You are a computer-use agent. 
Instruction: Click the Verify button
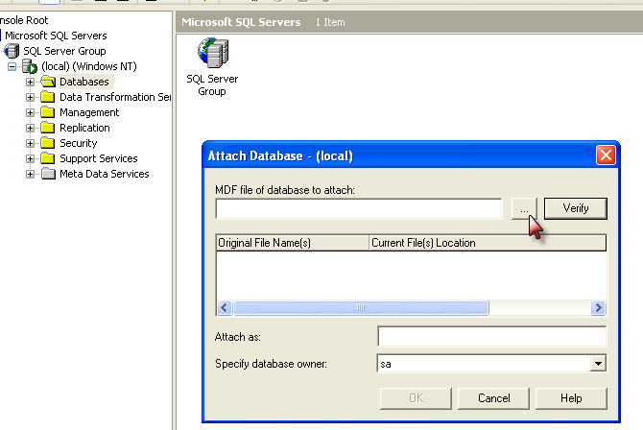(x=575, y=208)
